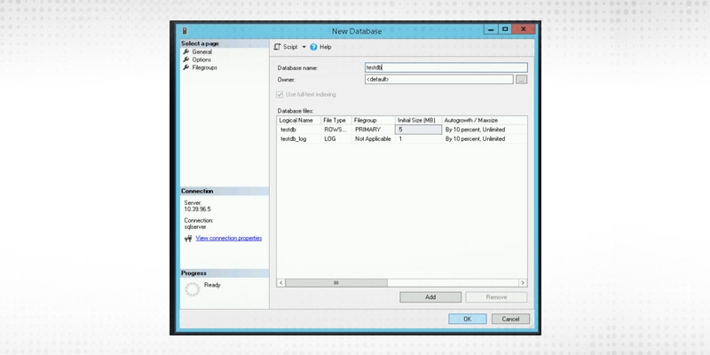Click testdb autogrowth By 10 percent cell

(x=484, y=130)
